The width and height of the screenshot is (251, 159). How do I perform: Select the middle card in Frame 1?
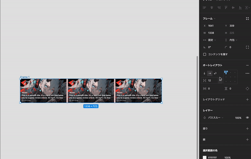tap(91, 91)
